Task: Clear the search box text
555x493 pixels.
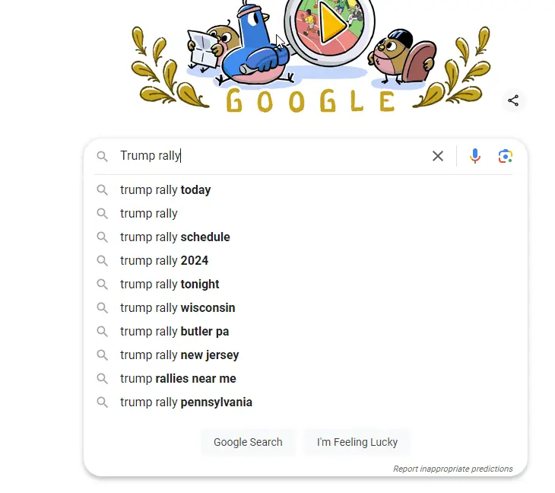Action: click(438, 156)
